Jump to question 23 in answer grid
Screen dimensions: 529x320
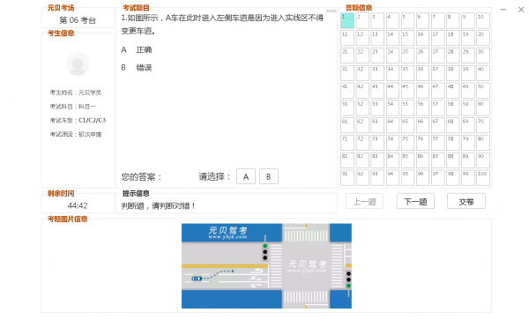[377, 56]
